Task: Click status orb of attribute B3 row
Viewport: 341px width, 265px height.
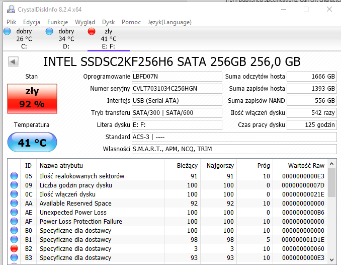Action: tap(14, 257)
